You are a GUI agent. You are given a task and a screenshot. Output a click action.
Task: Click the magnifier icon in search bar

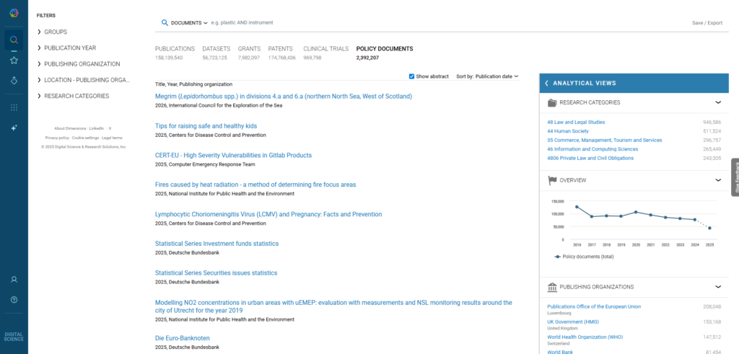pos(165,23)
